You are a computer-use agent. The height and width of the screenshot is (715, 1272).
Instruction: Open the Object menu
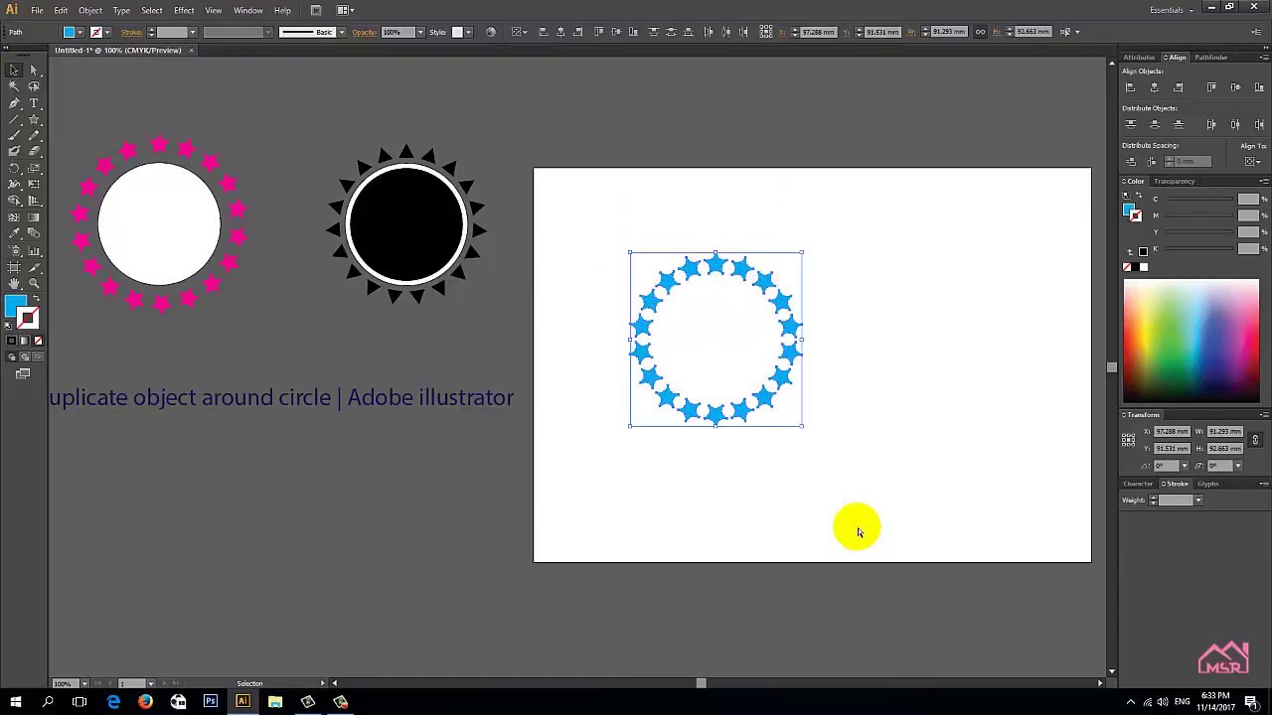tap(90, 10)
